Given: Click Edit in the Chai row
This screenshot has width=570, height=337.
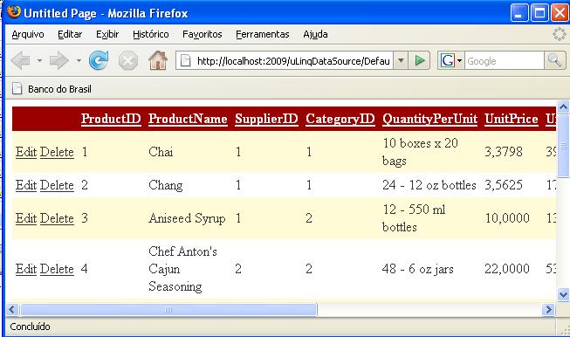Looking at the screenshot, I should tap(26, 152).
